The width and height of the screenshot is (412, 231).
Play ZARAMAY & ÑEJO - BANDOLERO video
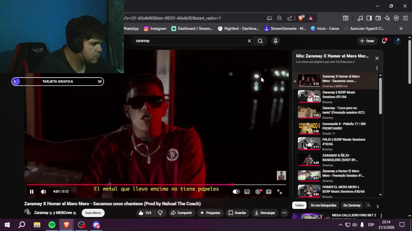(x=335, y=159)
